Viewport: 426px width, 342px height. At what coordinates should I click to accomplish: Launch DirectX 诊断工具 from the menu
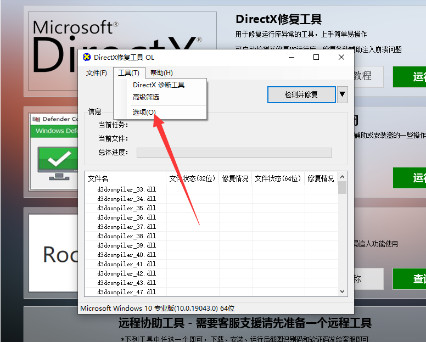point(159,85)
